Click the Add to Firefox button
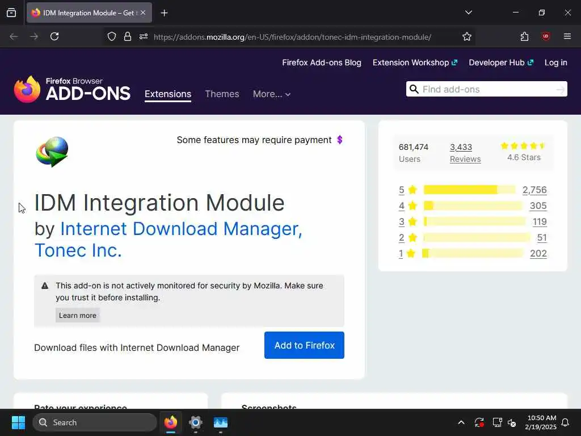The width and height of the screenshot is (581, 436). 304,345
